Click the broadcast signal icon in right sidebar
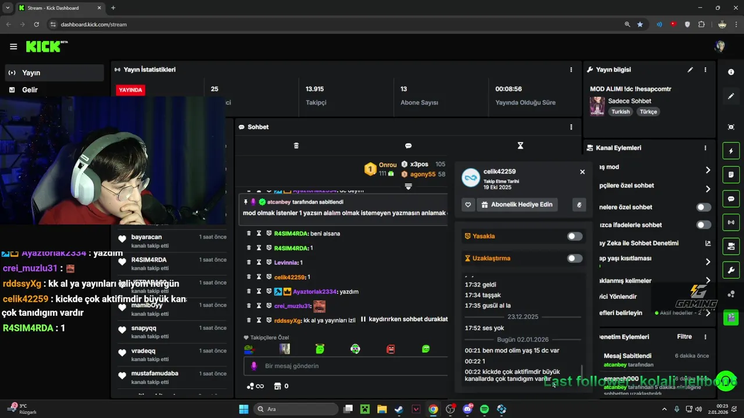Image resolution: width=744 pixels, height=418 pixels. [731, 222]
